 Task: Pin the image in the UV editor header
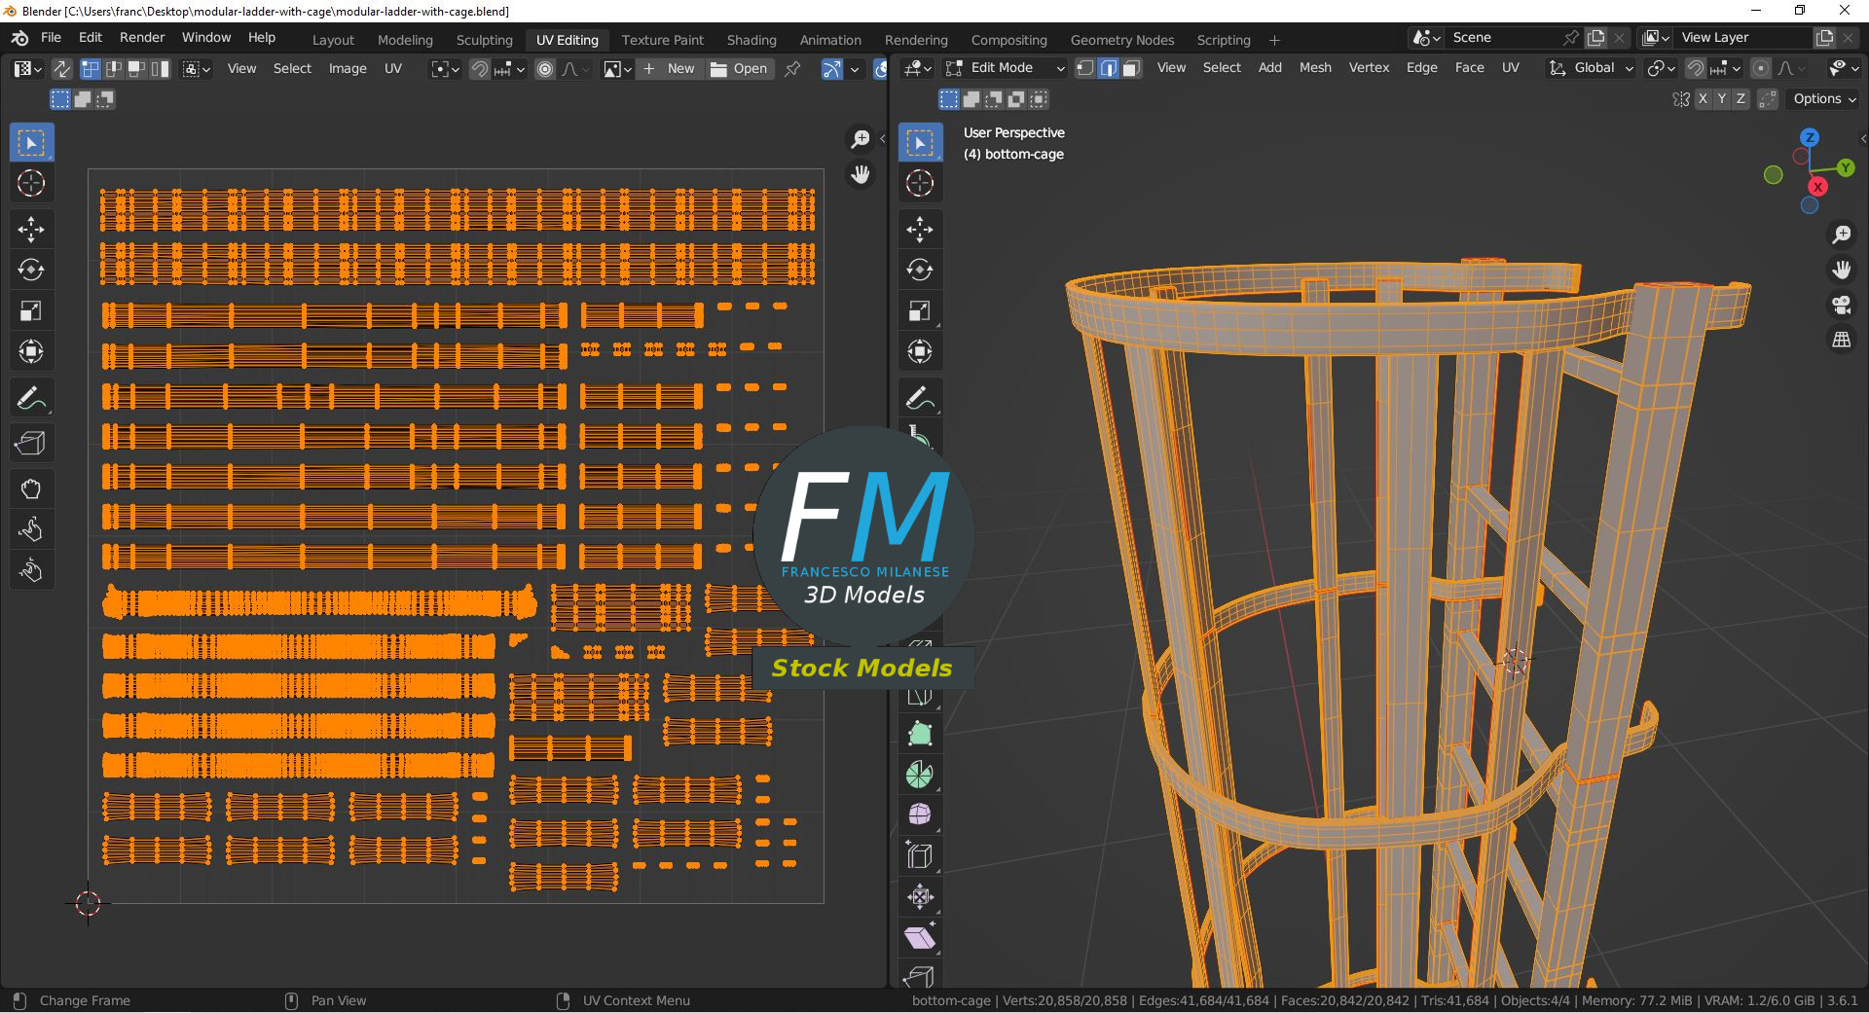click(793, 69)
